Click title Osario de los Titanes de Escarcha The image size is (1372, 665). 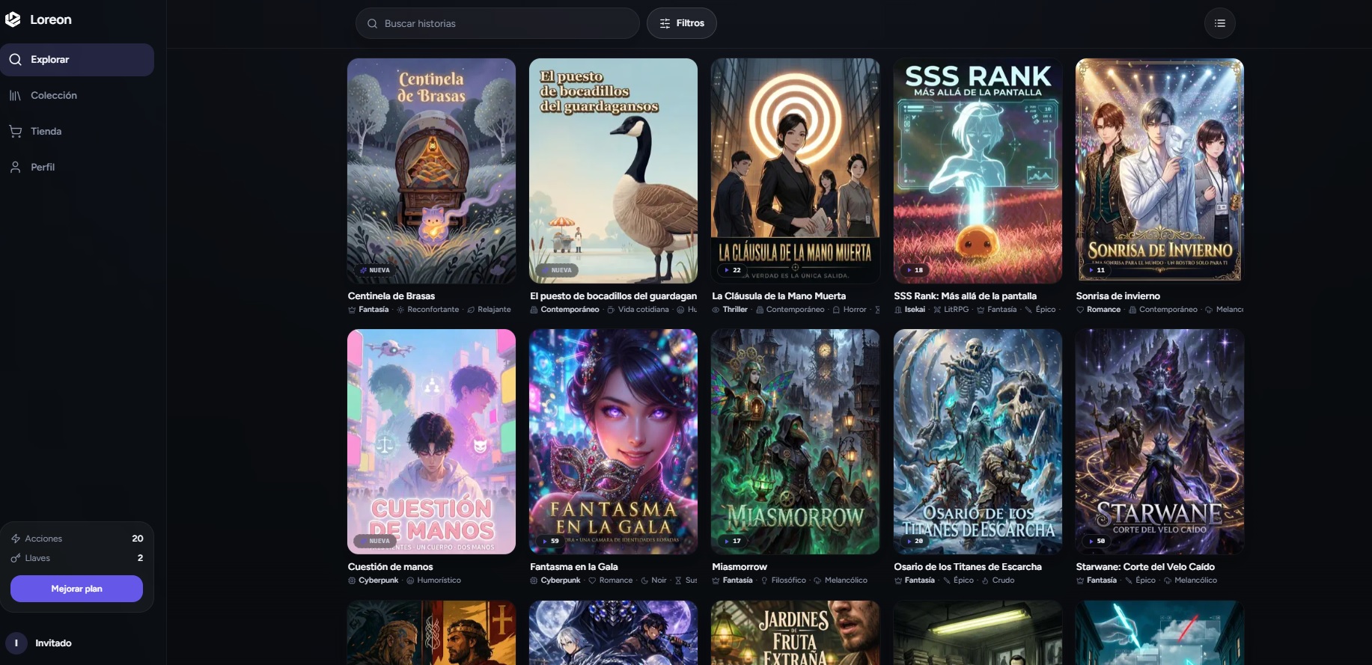coord(968,567)
